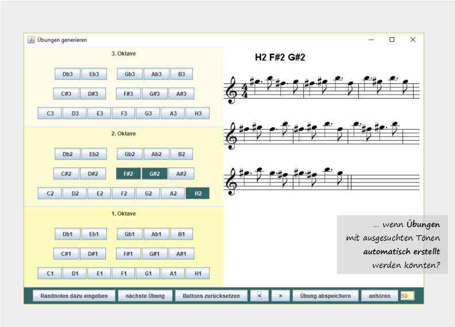Select the Gb1 note in 1st octave
Screen dimensions: 455x327
(x=129, y=234)
